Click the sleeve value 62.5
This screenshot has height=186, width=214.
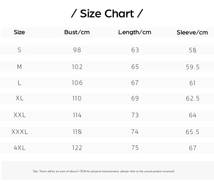pos(193,98)
